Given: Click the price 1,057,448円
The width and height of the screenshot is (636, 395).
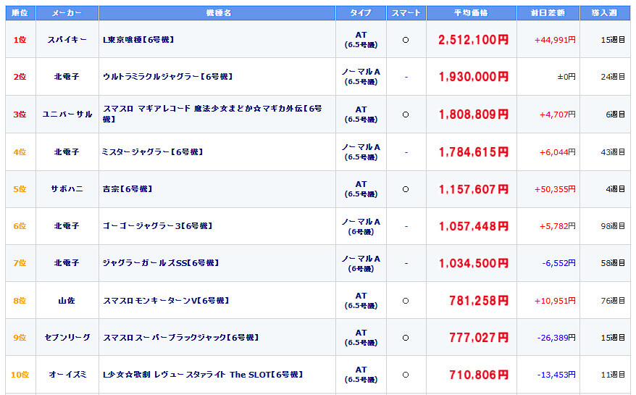Looking at the screenshot, I should [473, 226].
